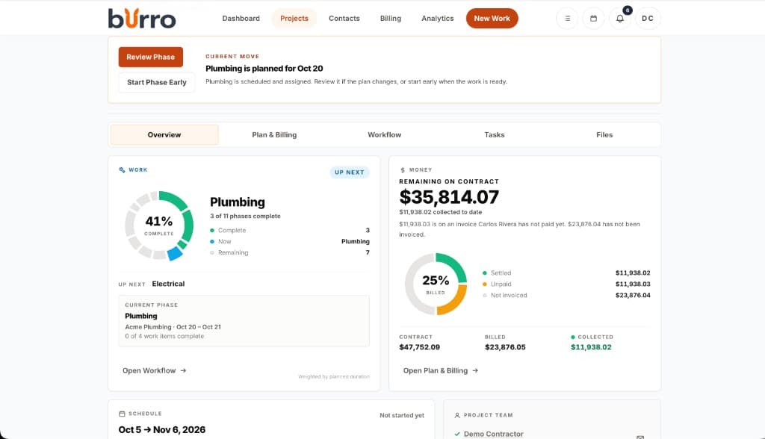
Task: Click the 'Oct 5 → Nov 6, 2026' schedule dates
Action: pos(162,430)
